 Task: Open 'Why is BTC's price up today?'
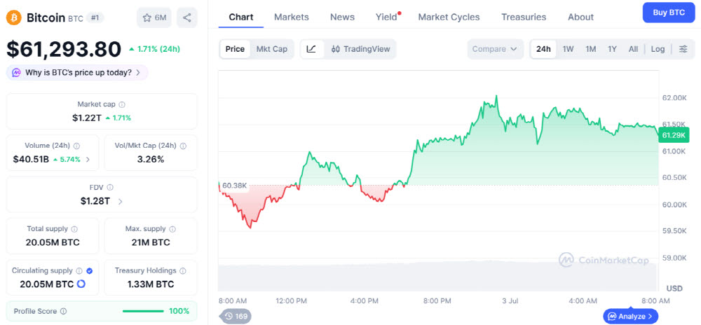pos(77,72)
